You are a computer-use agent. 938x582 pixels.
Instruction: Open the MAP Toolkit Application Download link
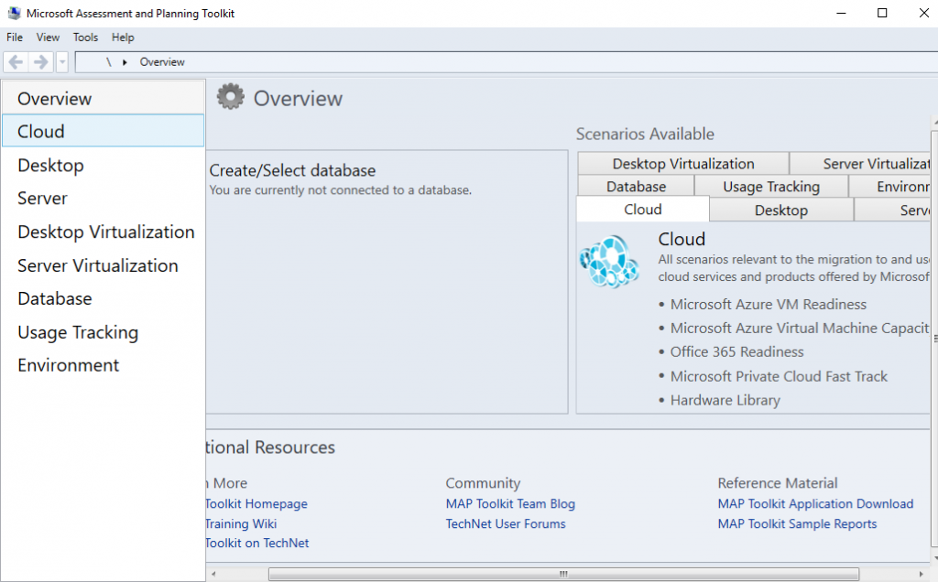[x=815, y=503]
